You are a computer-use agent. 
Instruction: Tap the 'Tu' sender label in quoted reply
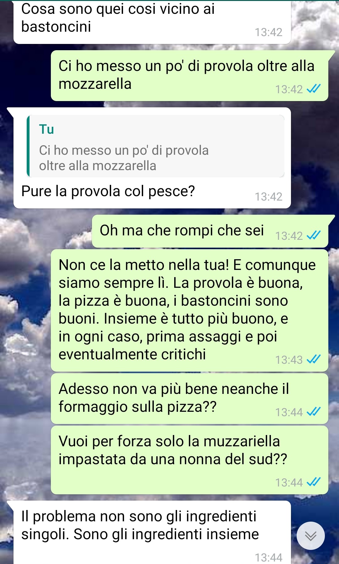click(x=46, y=129)
